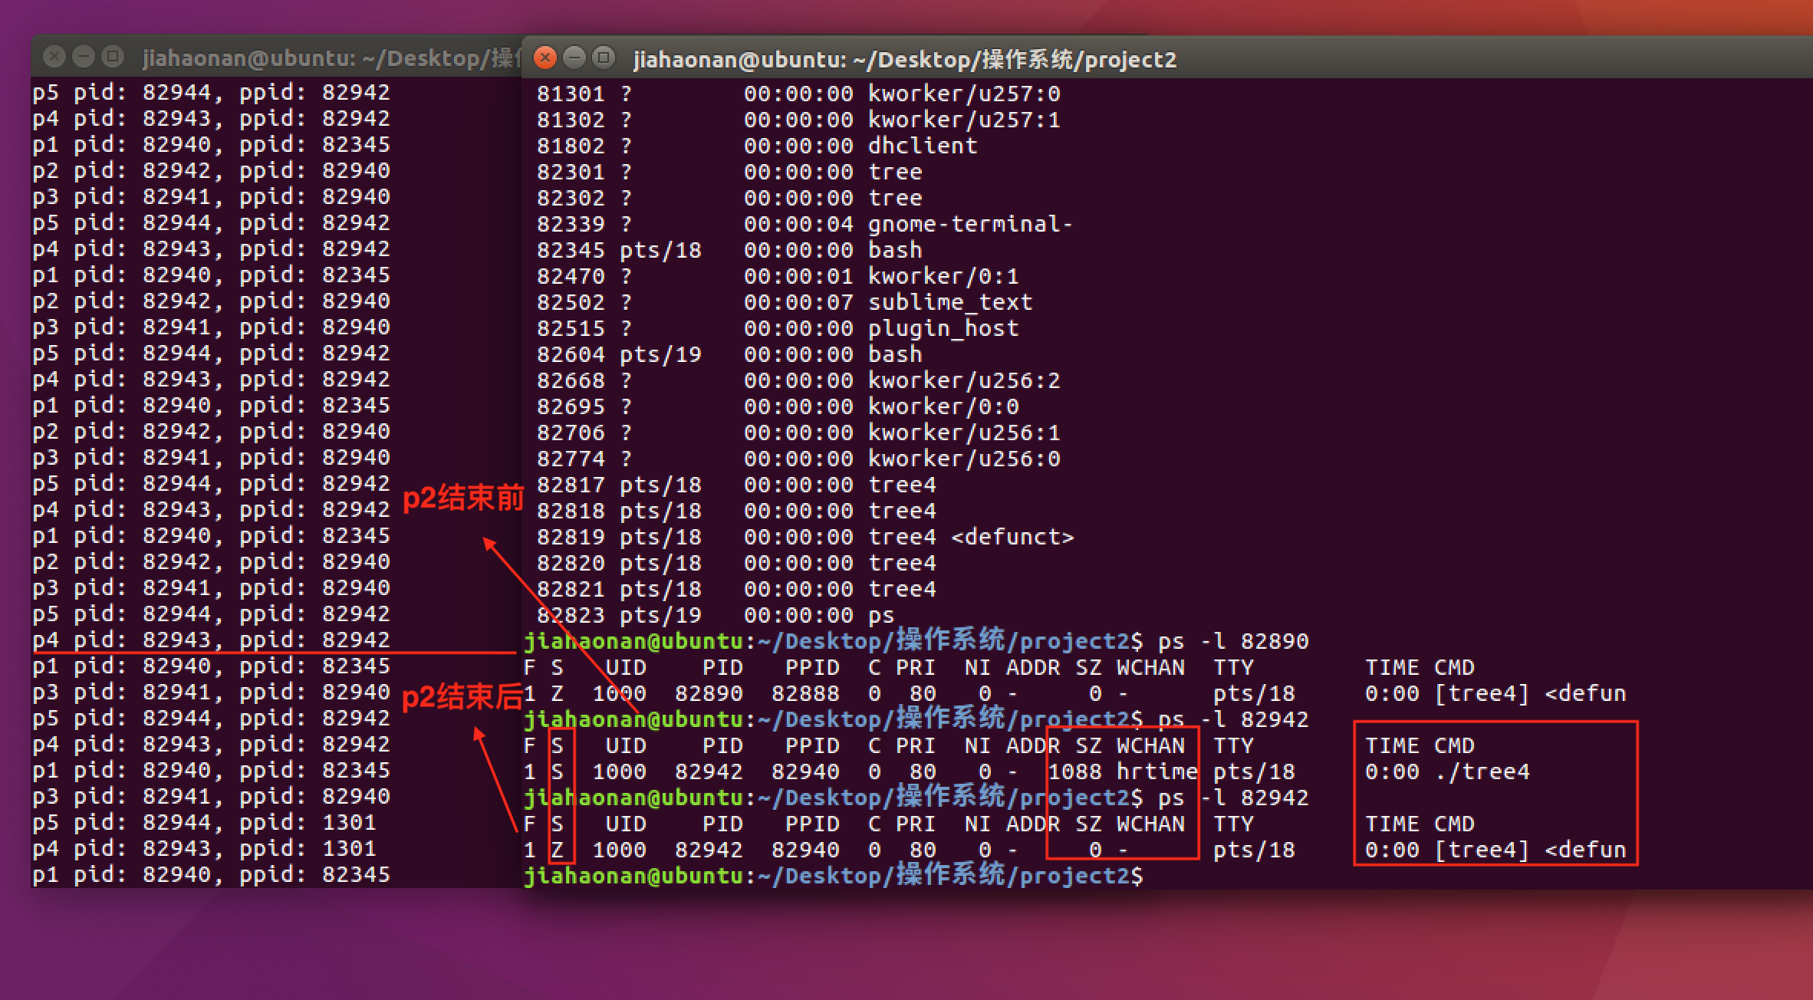Image resolution: width=1813 pixels, height=1000 pixels.
Task: Click the 82502 sublime_text process row
Action: (x=785, y=302)
